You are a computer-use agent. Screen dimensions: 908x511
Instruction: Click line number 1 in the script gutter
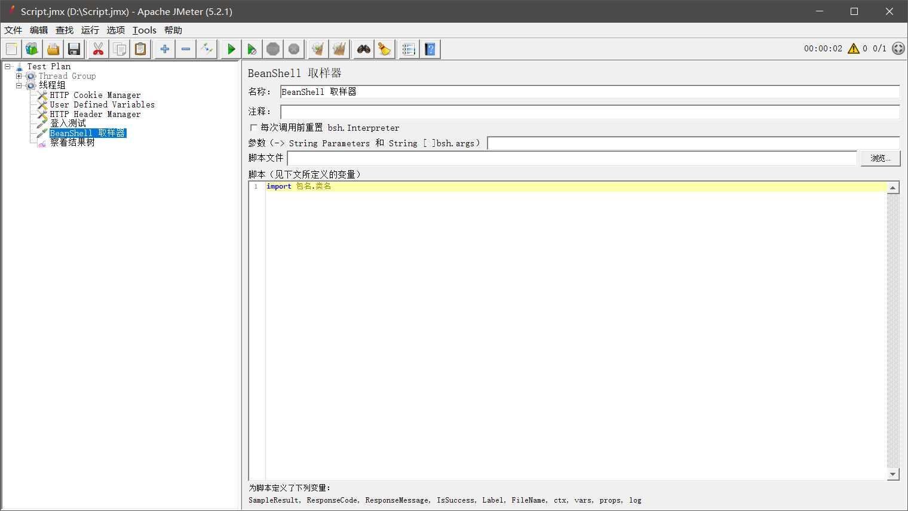(256, 186)
